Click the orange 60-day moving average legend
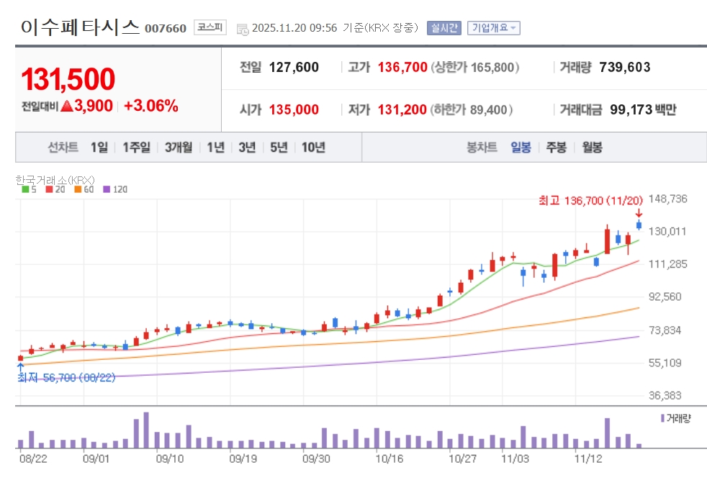The image size is (707, 488). pos(84,189)
